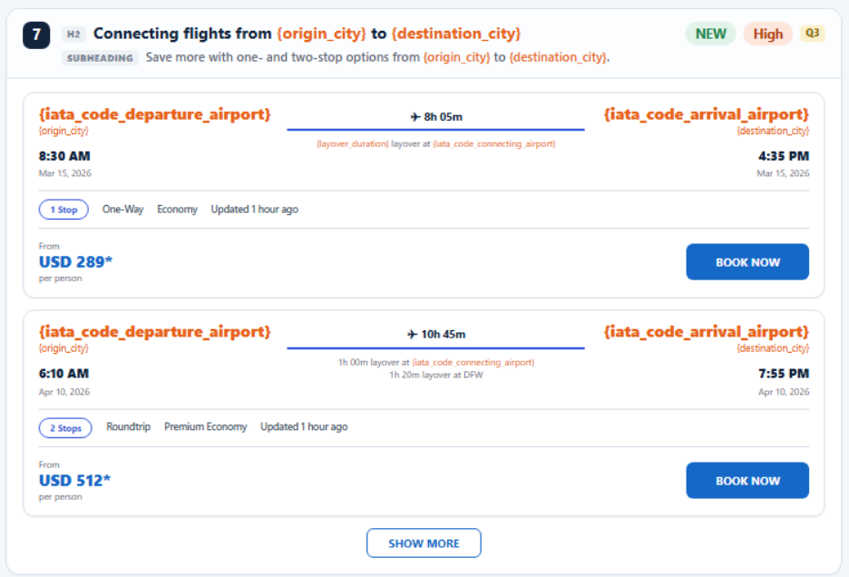Click the Q3 quarter badge
This screenshot has height=577, width=849.
pos(812,33)
